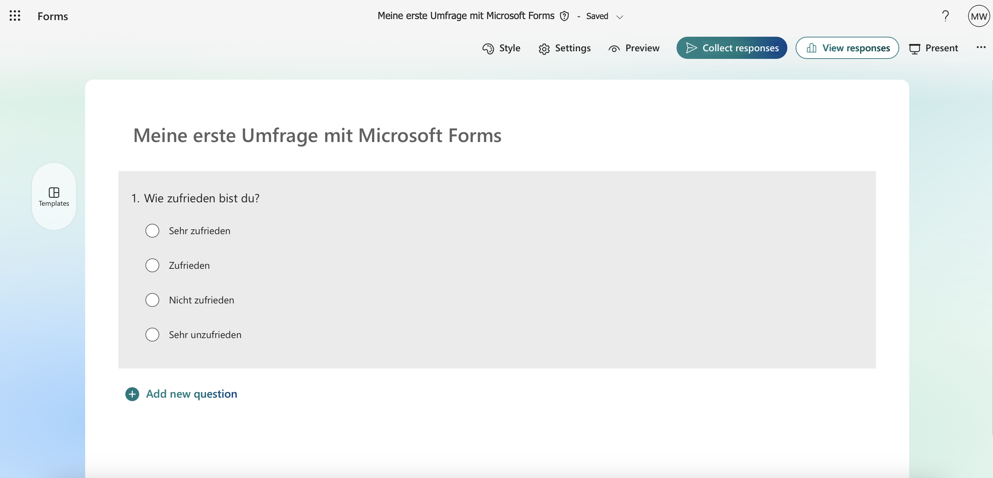Open the app launcher waffle icon
Screen dimensions: 993x478
pyautogui.click(x=15, y=16)
